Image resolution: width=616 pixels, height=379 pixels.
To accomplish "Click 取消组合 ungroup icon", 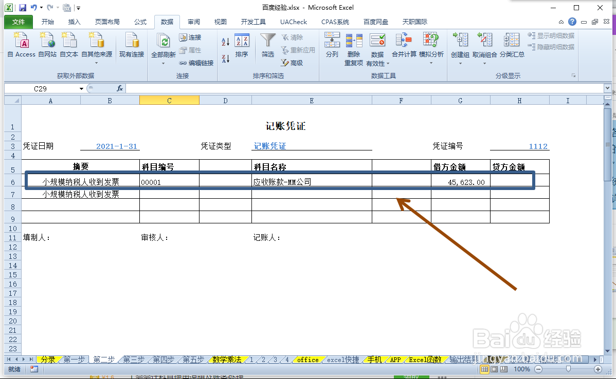I will 484,40.
